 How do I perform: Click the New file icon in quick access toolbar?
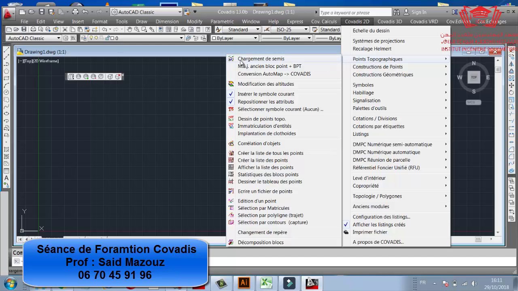pyautogui.click(x=22, y=12)
